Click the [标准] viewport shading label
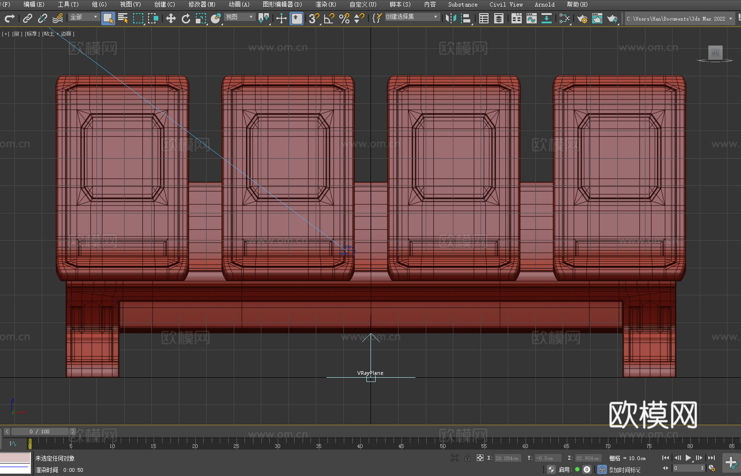The image size is (741, 476). [x=32, y=34]
